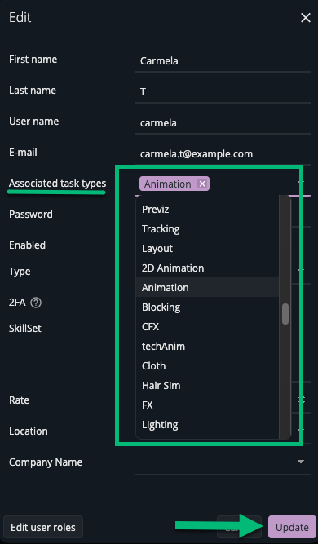Select Blocking task type
The image size is (318, 544).
point(207,307)
